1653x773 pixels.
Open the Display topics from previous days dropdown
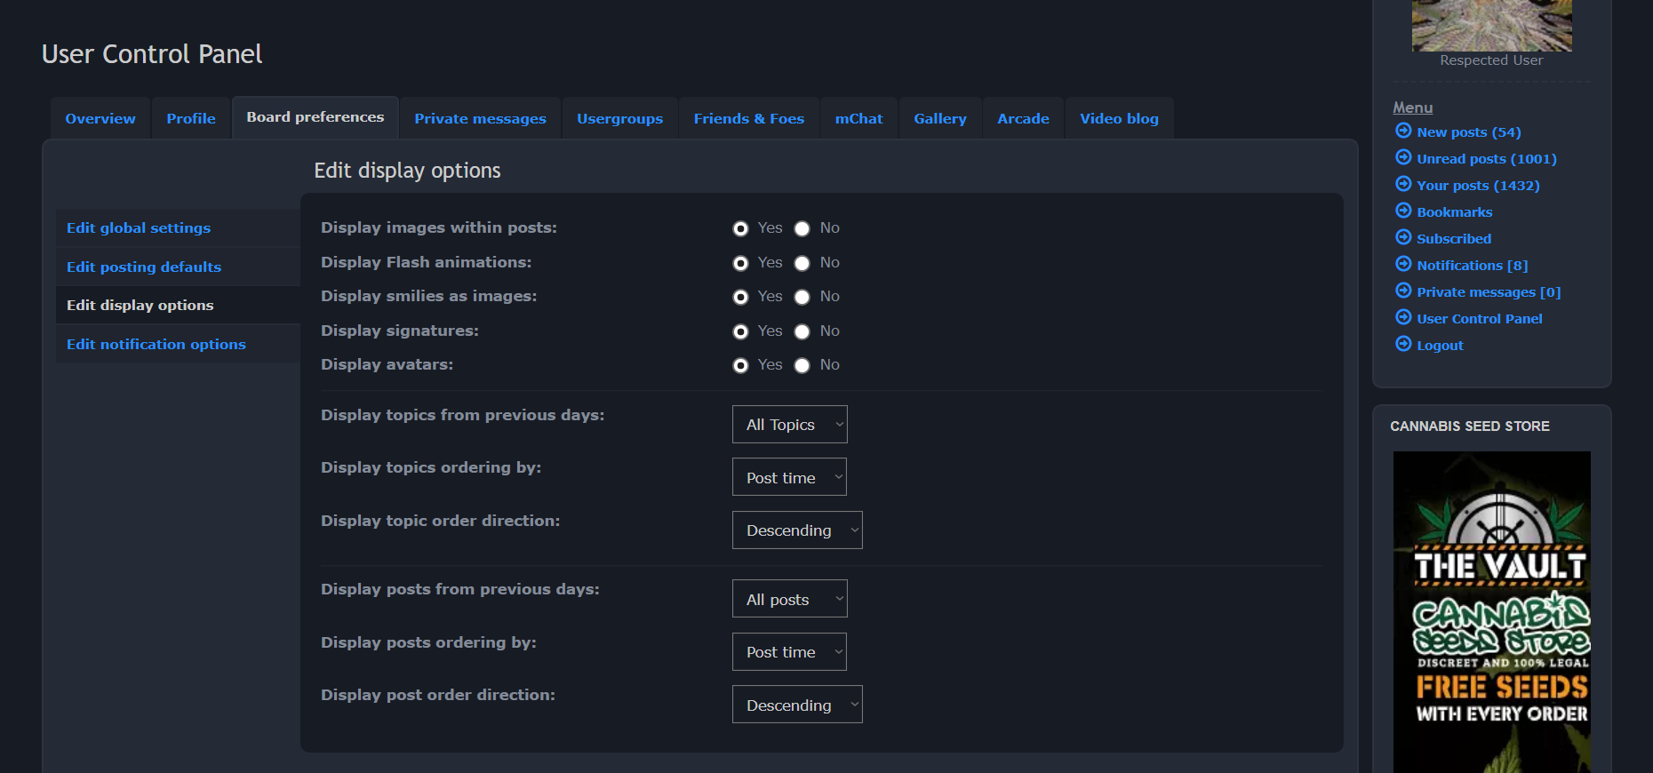[789, 425]
